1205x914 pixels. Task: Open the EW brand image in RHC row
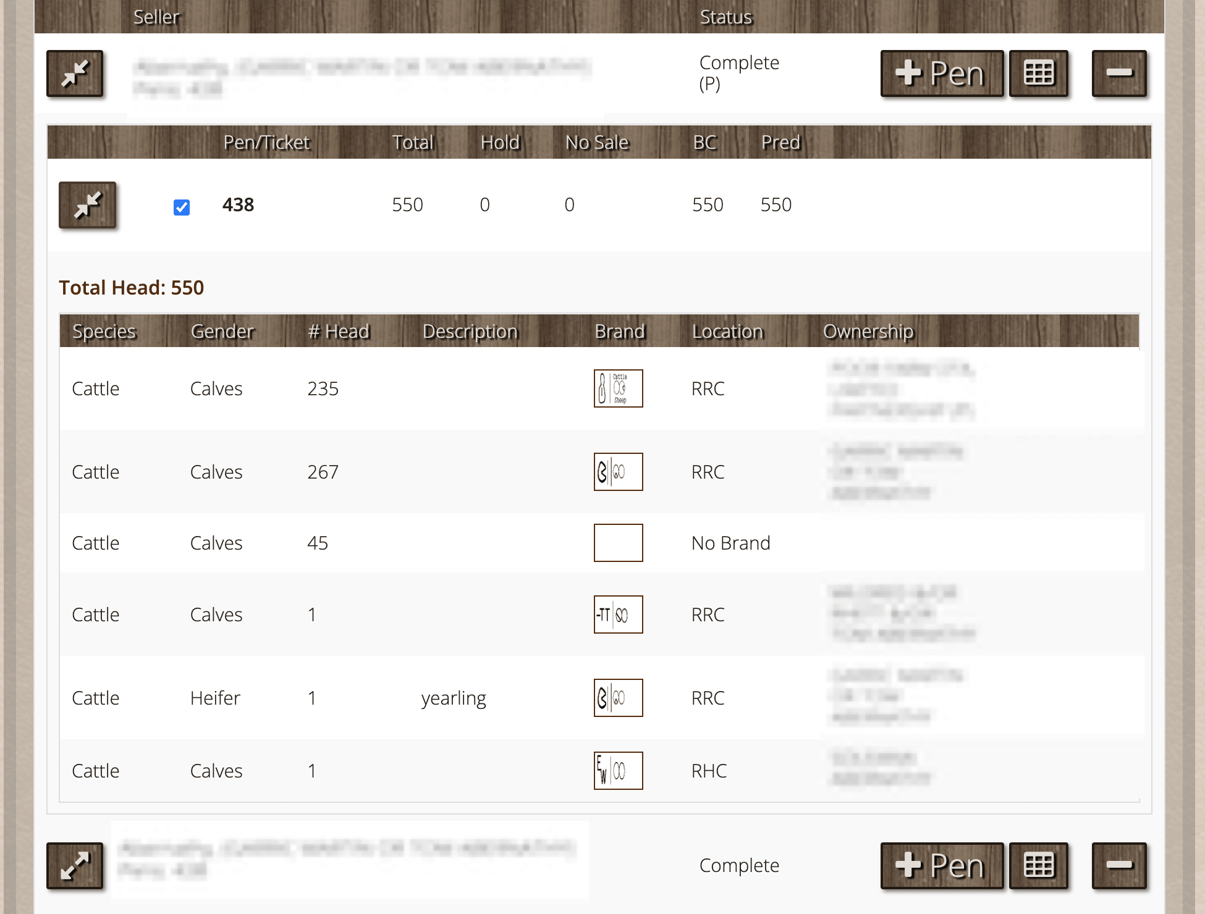pyautogui.click(x=618, y=771)
